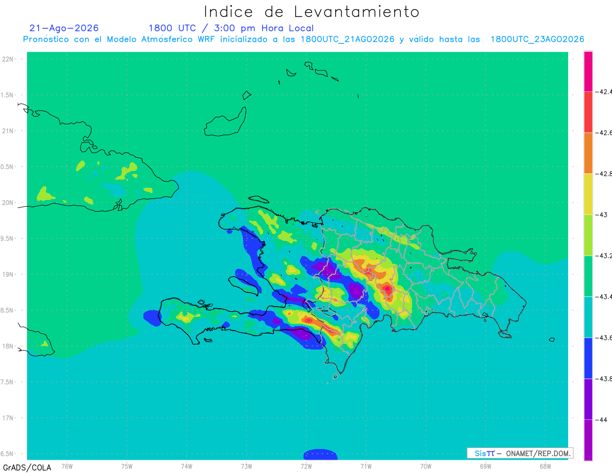Viewport: 612px width, 473px height.
Task: Select the purple swatch below -44
Action: tap(588, 440)
